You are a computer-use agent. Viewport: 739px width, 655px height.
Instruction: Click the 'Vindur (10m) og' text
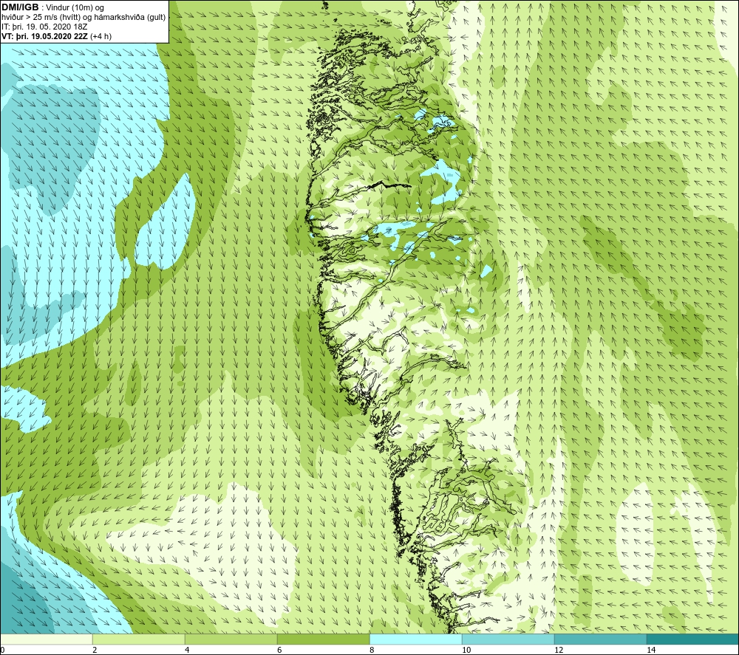point(75,7)
